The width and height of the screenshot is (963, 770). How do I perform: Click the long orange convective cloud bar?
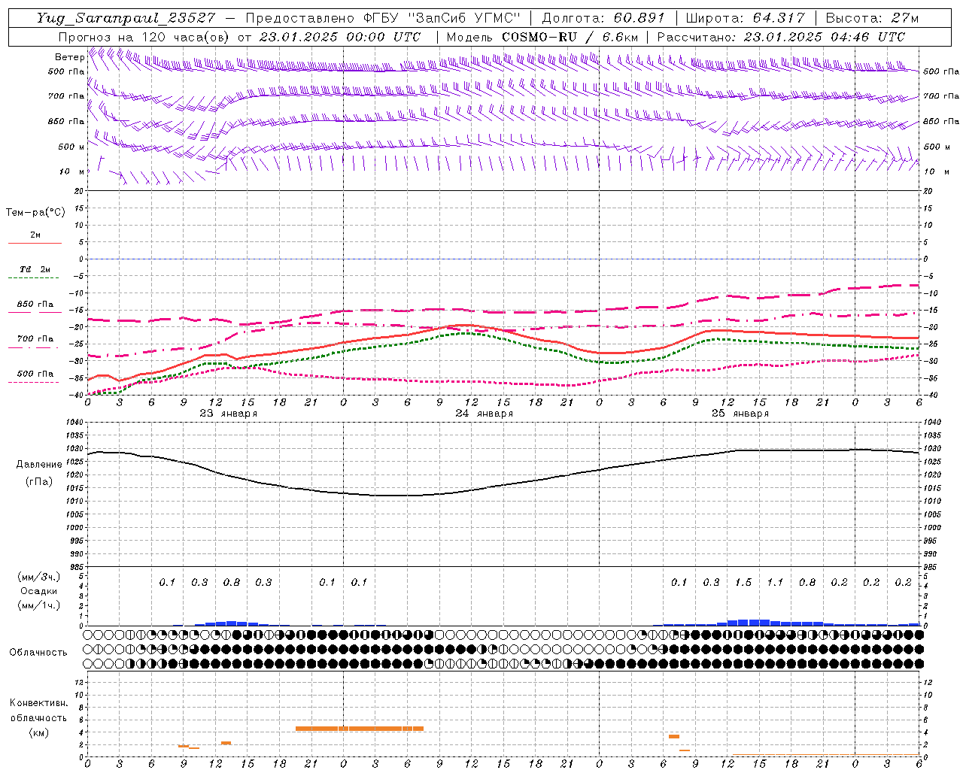[360, 728]
